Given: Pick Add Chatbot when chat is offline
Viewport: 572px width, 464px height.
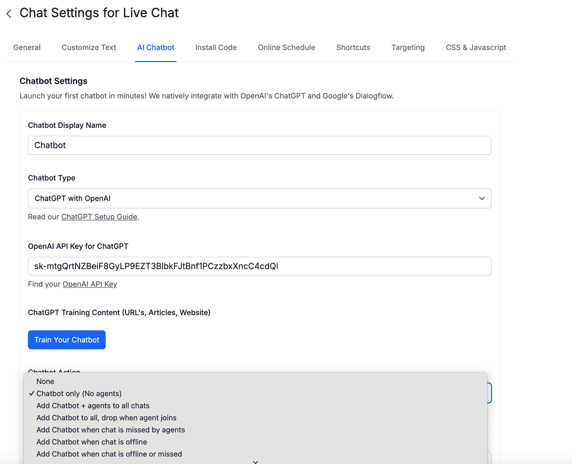Looking at the screenshot, I should (92, 442).
